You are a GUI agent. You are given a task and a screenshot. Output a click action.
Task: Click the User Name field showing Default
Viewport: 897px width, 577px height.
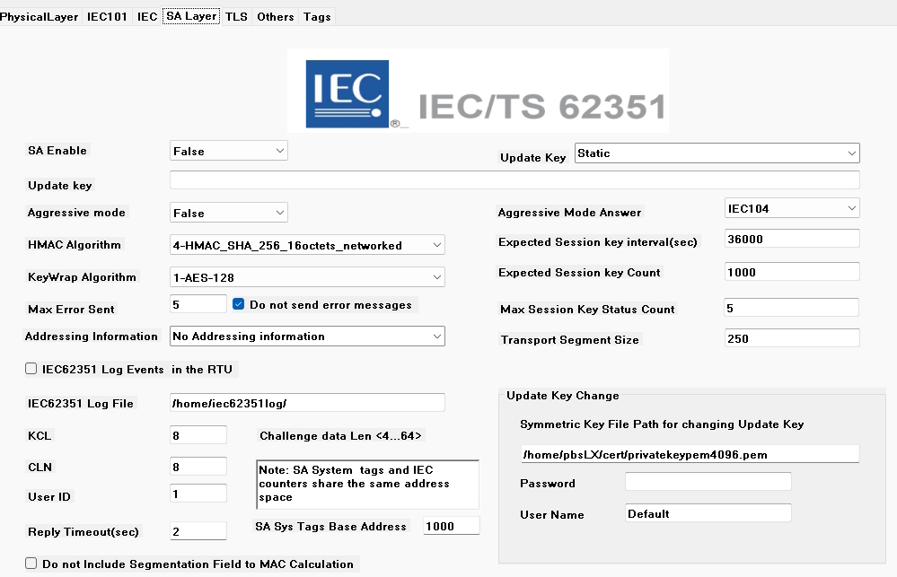[707, 512]
